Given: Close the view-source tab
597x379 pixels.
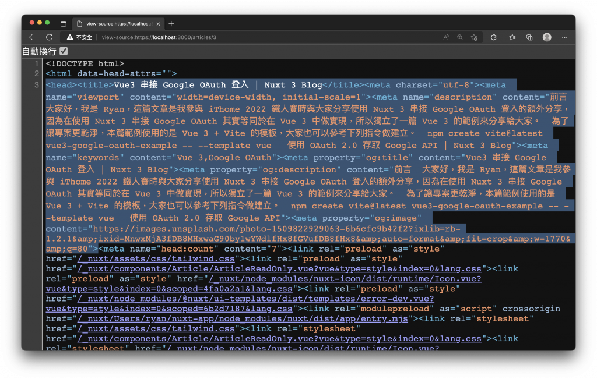Looking at the screenshot, I should click(159, 24).
